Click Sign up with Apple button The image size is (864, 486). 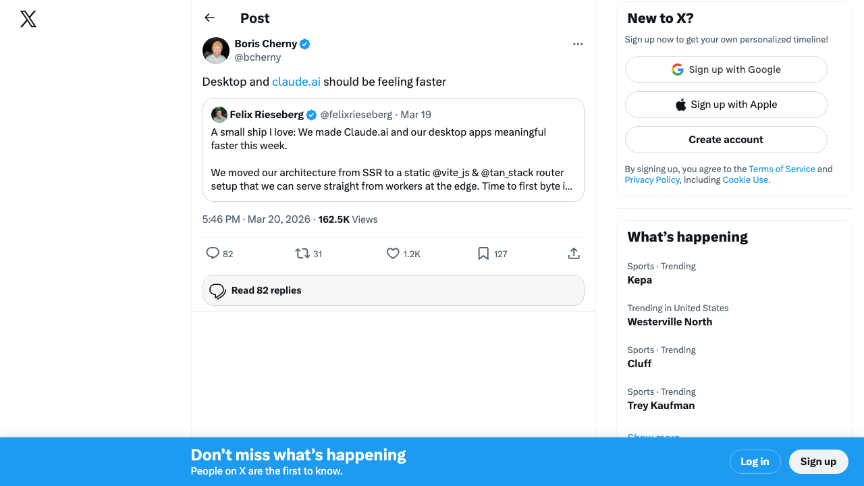[726, 105]
